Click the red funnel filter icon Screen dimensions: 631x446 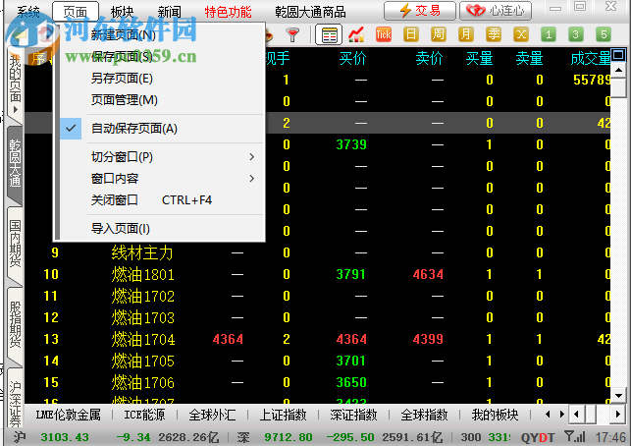(292, 34)
